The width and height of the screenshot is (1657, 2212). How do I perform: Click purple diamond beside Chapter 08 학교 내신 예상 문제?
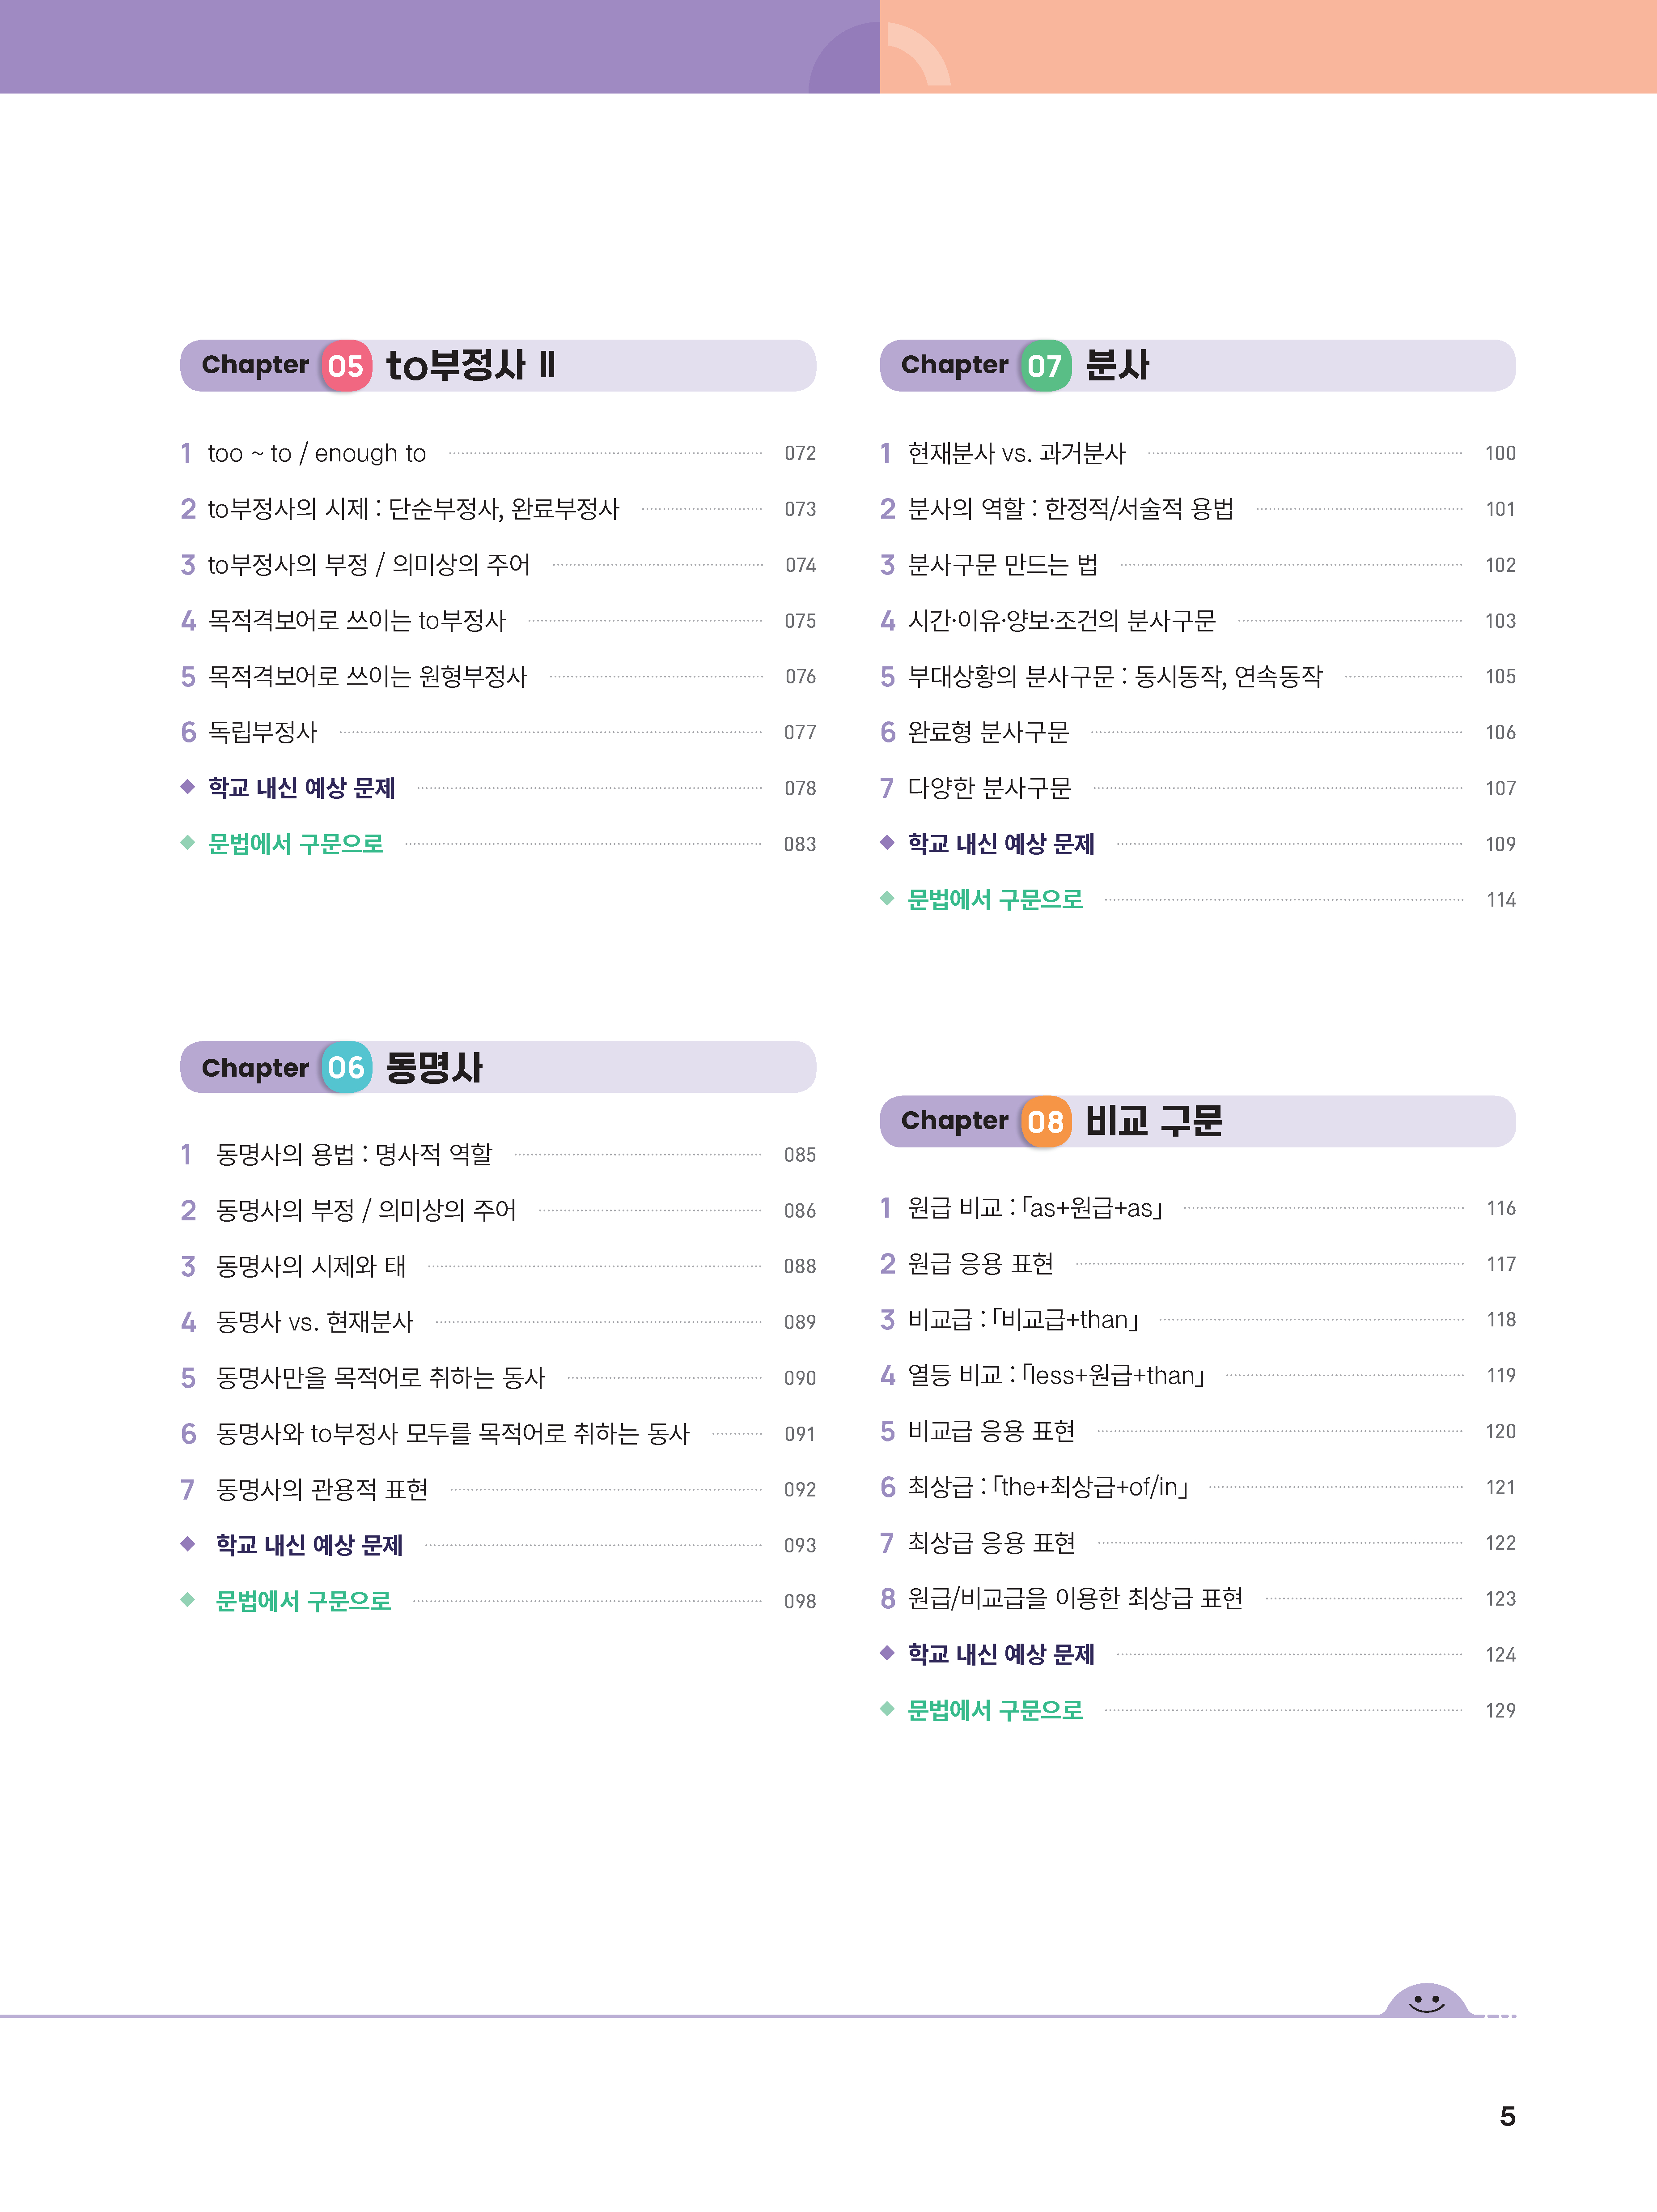(x=886, y=1653)
